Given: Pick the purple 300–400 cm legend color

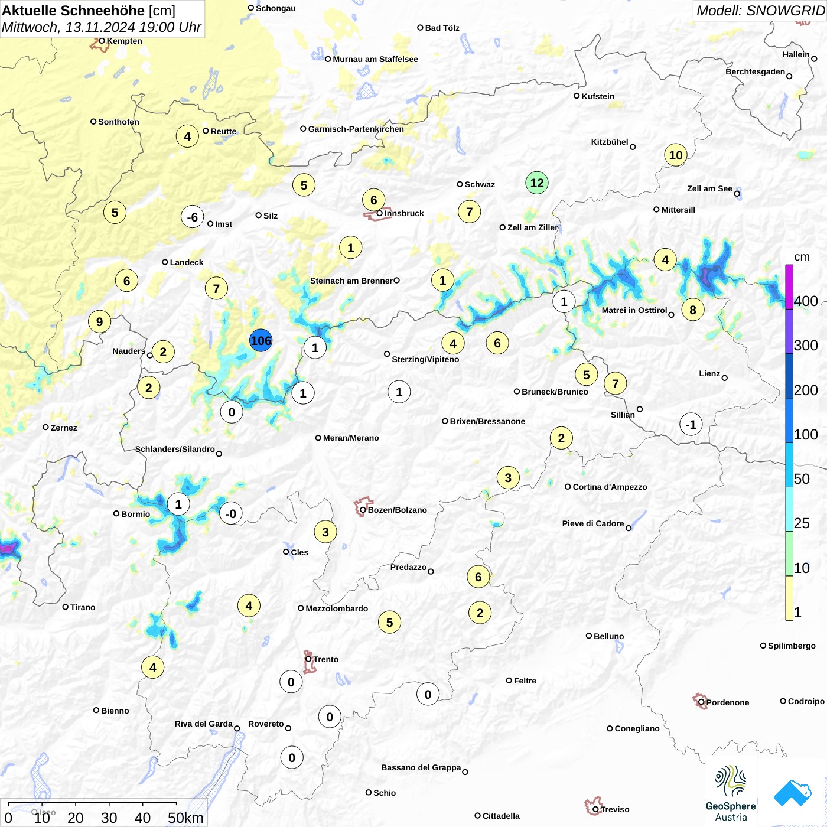Looking at the screenshot, I should [x=789, y=331].
